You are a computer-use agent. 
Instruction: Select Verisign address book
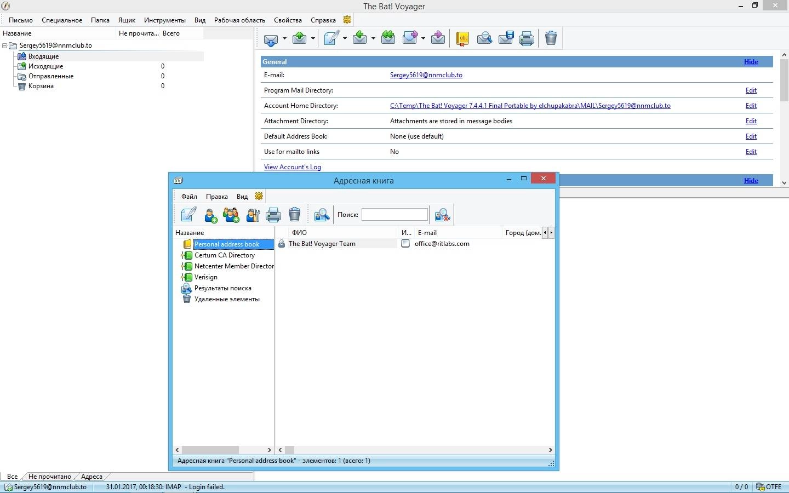tap(206, 277)
